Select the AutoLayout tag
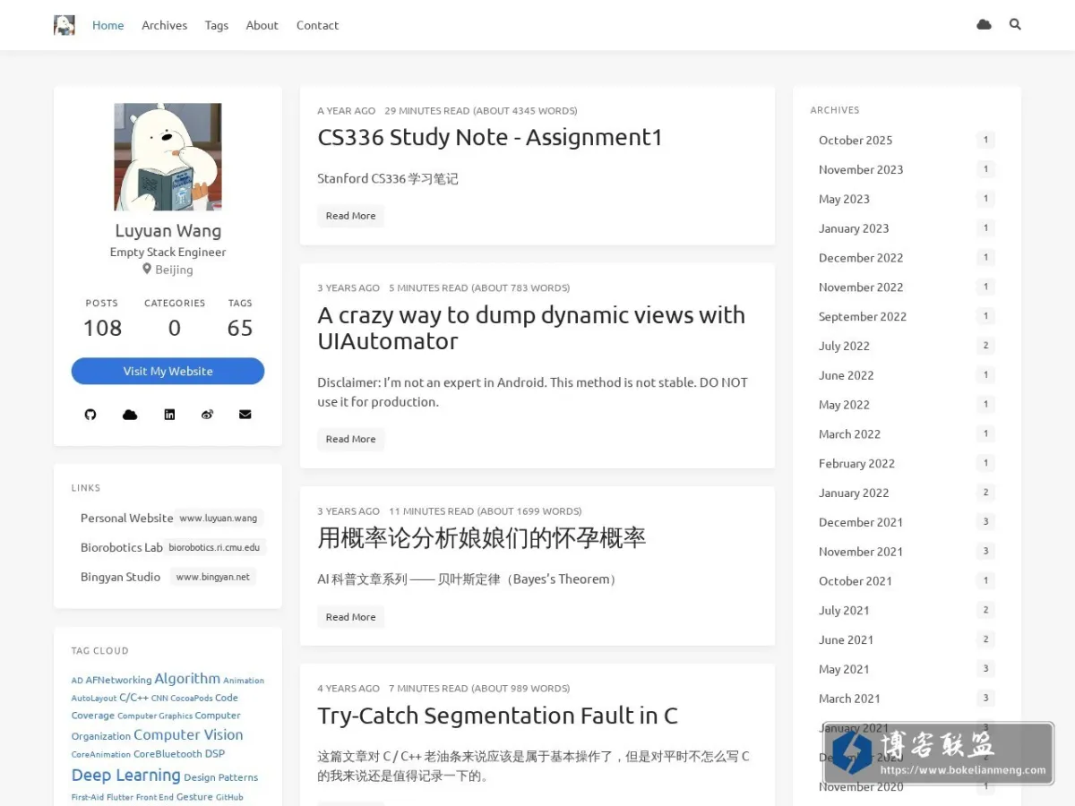 pos(94,699)
